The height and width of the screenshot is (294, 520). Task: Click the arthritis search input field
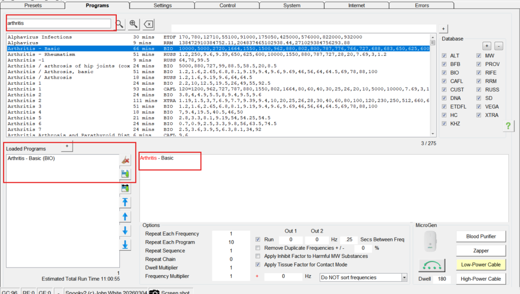tap(59, 23)
